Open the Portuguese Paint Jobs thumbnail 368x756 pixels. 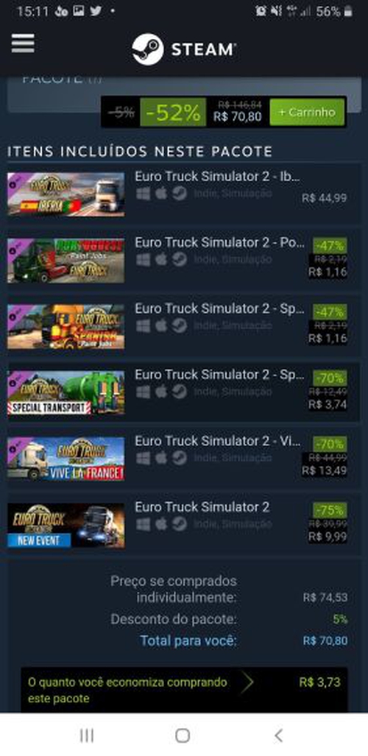66,261
